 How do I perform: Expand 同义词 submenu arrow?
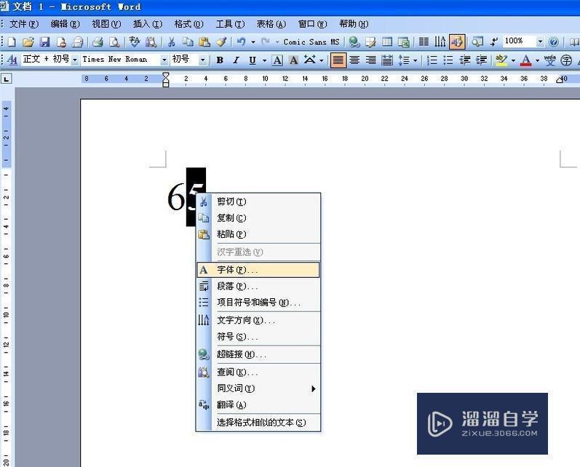314,388
